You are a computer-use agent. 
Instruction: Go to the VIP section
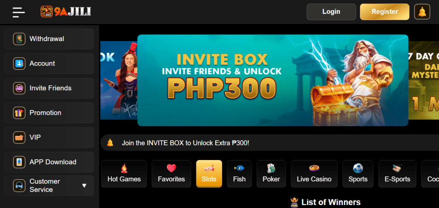pyautogui.click(x=49, y=137)
